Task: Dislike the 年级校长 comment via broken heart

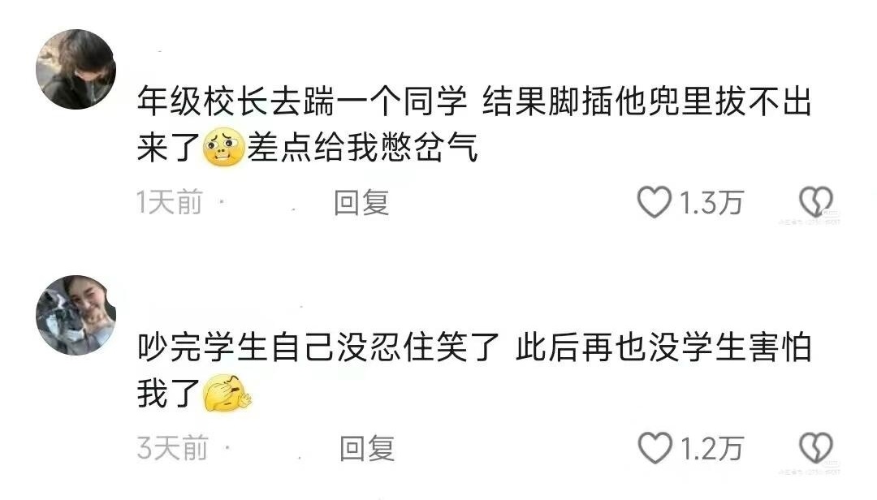Action: (x=816, y=202)
